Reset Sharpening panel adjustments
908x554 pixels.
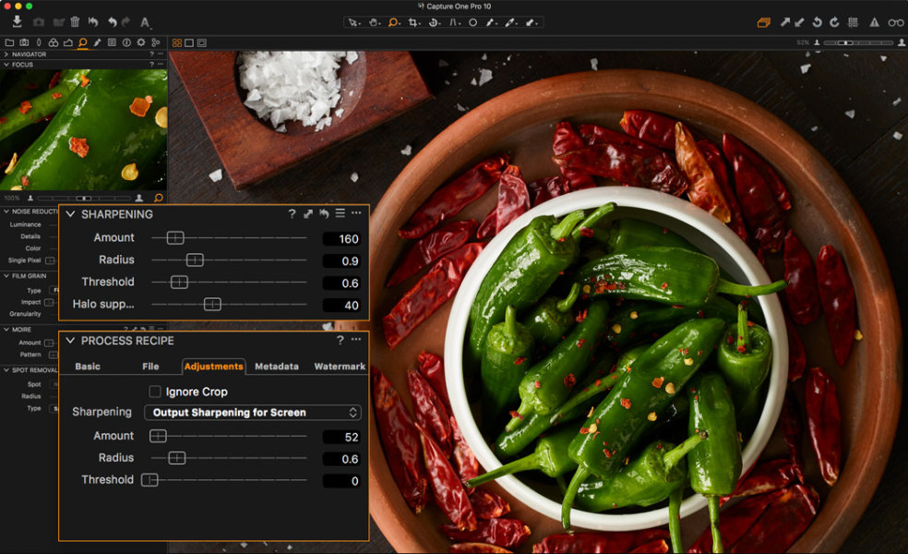click(324, 214)
